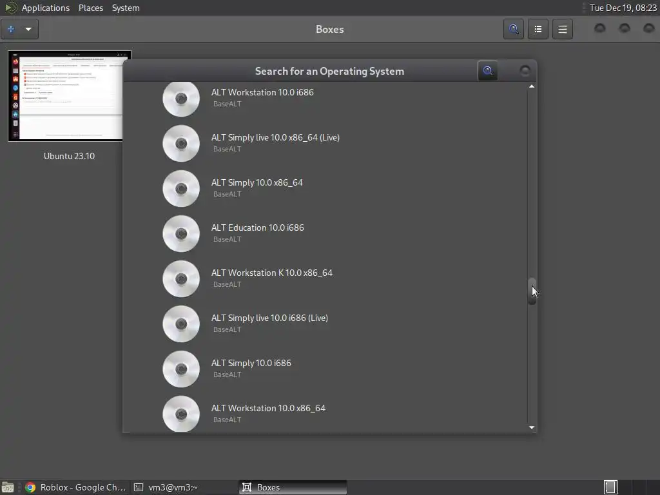Click the clock showing Tue Dec 19, 08:23
660x495 pixels.
tap(623, 8)
